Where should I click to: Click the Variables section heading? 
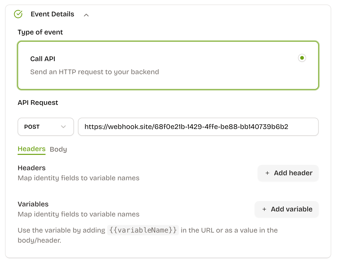(33, 204)
